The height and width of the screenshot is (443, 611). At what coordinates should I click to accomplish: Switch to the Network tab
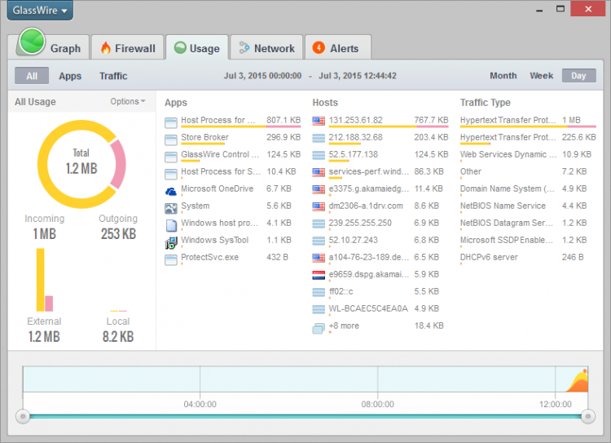click(266, 47)
